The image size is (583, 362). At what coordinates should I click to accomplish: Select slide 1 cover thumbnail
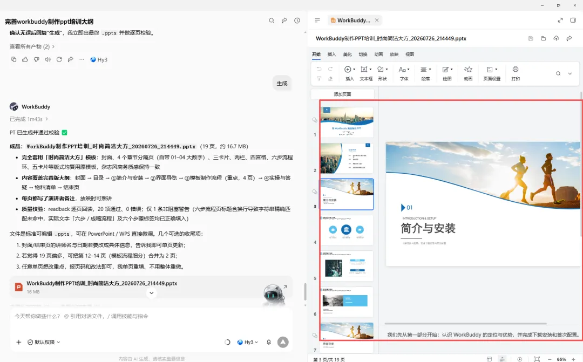point(347,122)
